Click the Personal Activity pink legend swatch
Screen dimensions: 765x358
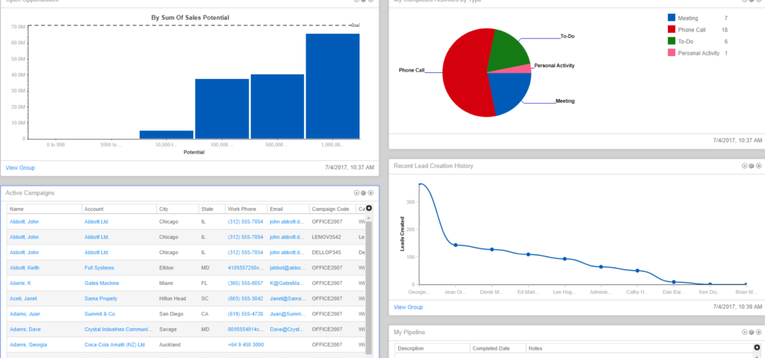[x=672, y=53]
